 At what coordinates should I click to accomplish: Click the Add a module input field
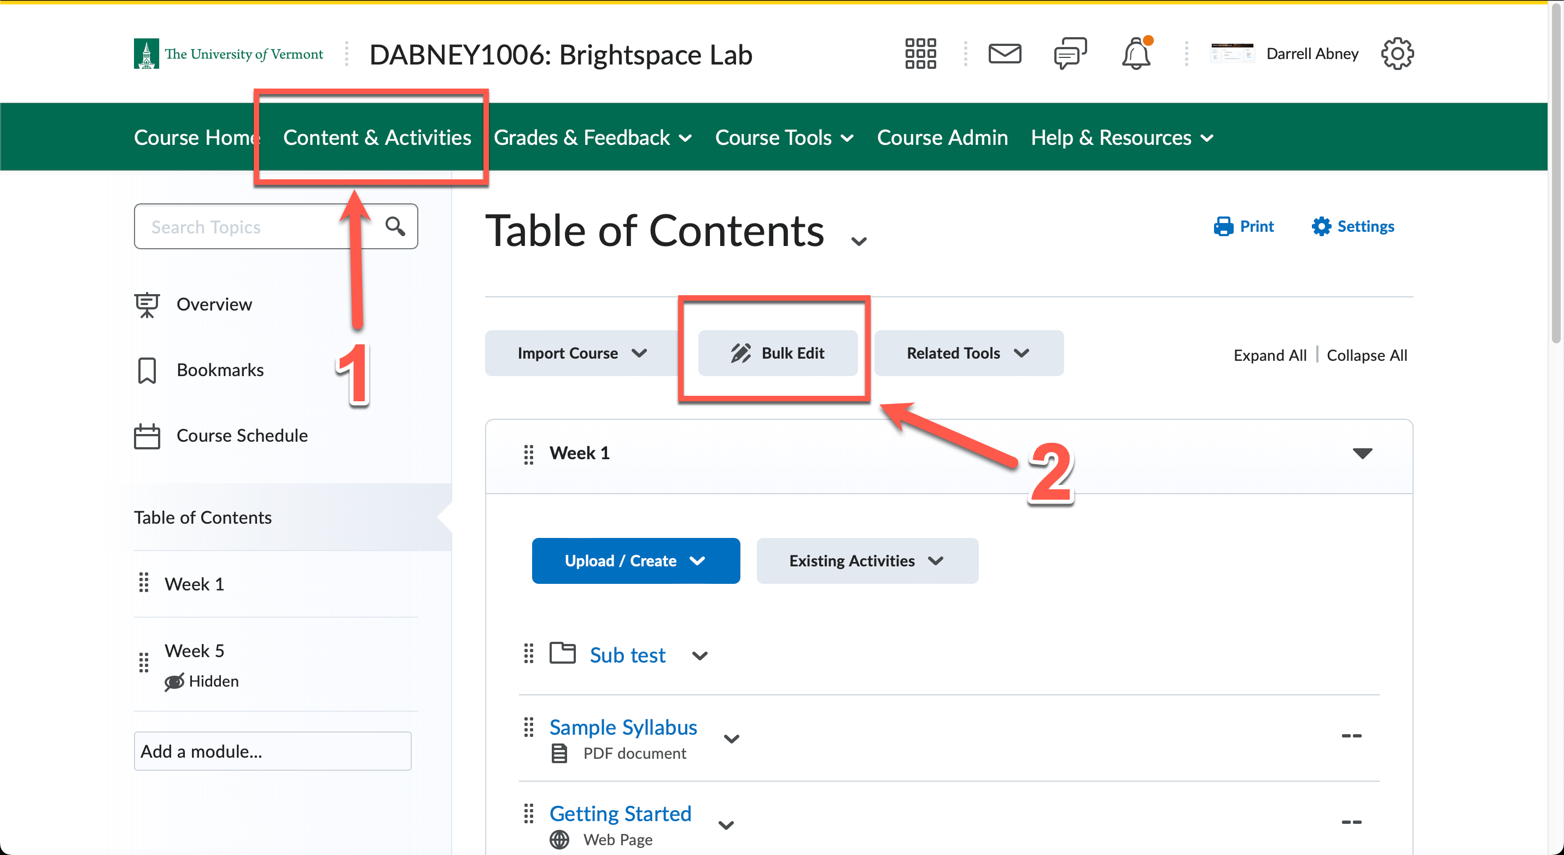tap(272, 751)
